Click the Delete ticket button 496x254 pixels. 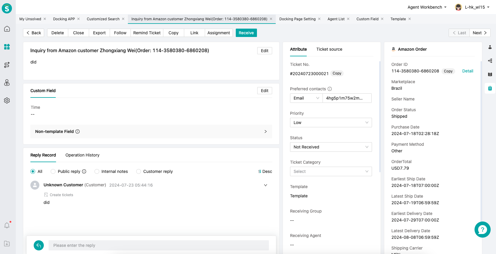[x=58, y=33]
